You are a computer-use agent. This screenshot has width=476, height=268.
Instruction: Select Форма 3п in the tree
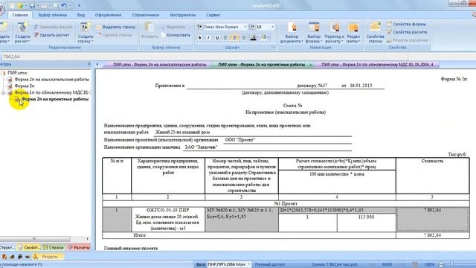click(x=25, y=86)
